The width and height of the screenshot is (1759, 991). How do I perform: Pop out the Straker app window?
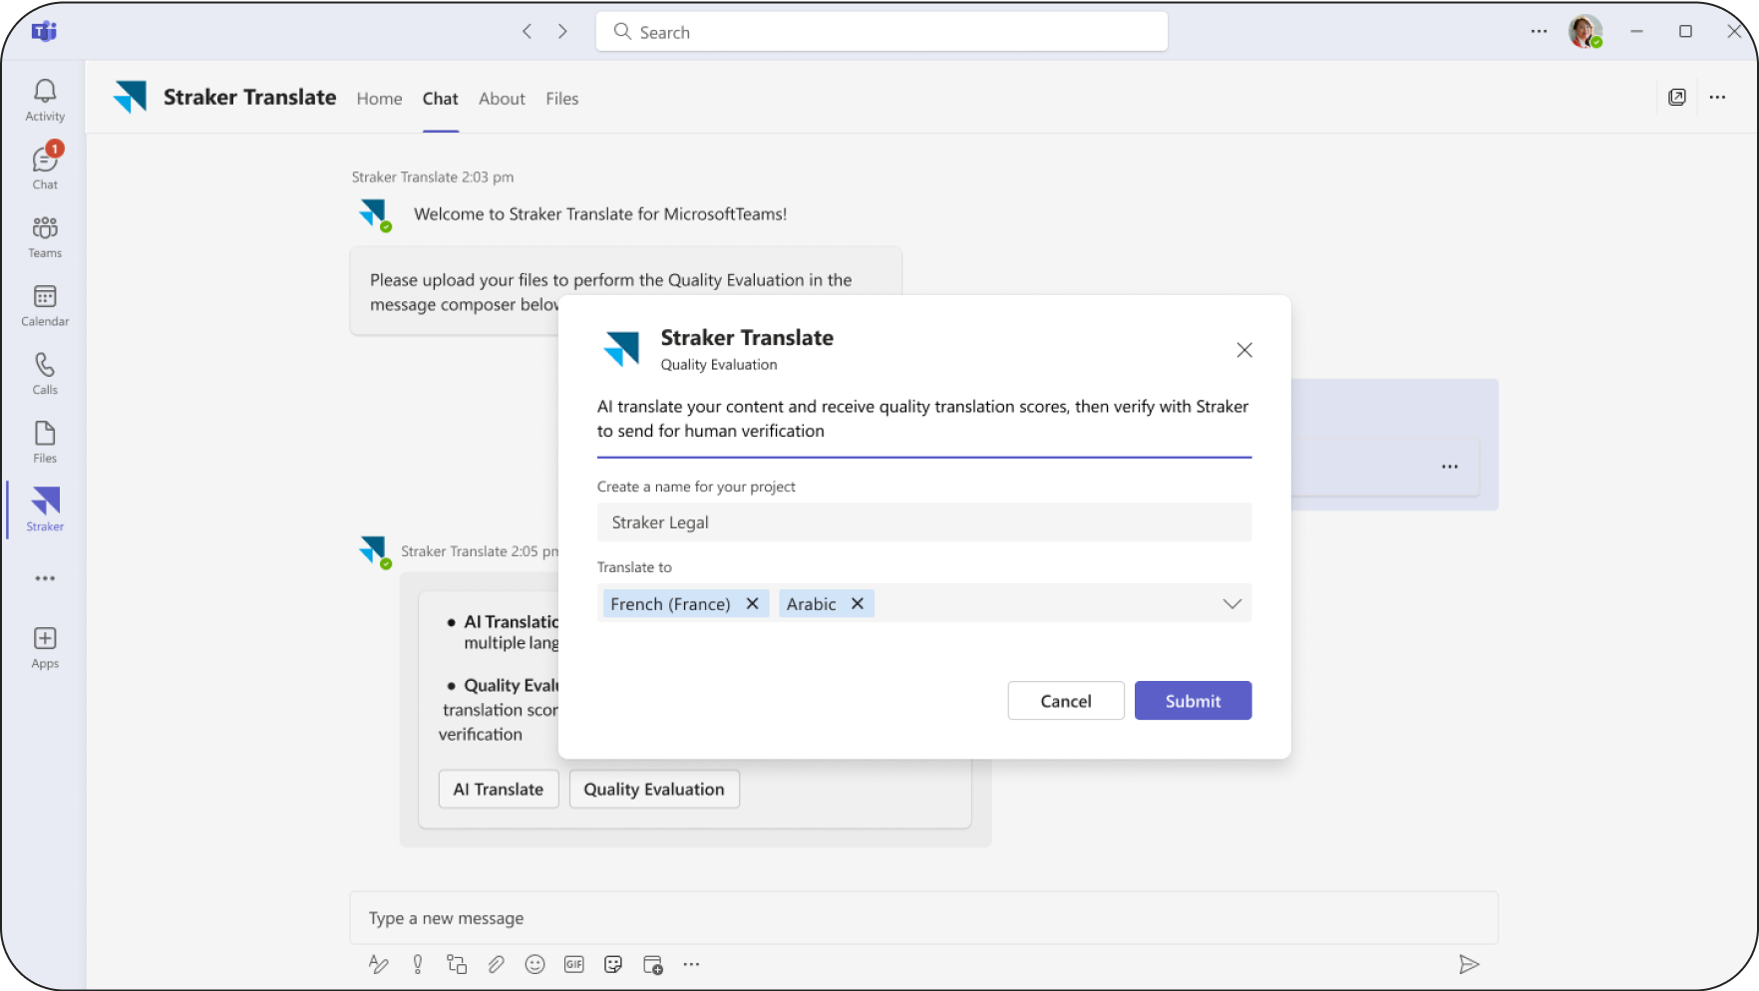click(1677, 97)
